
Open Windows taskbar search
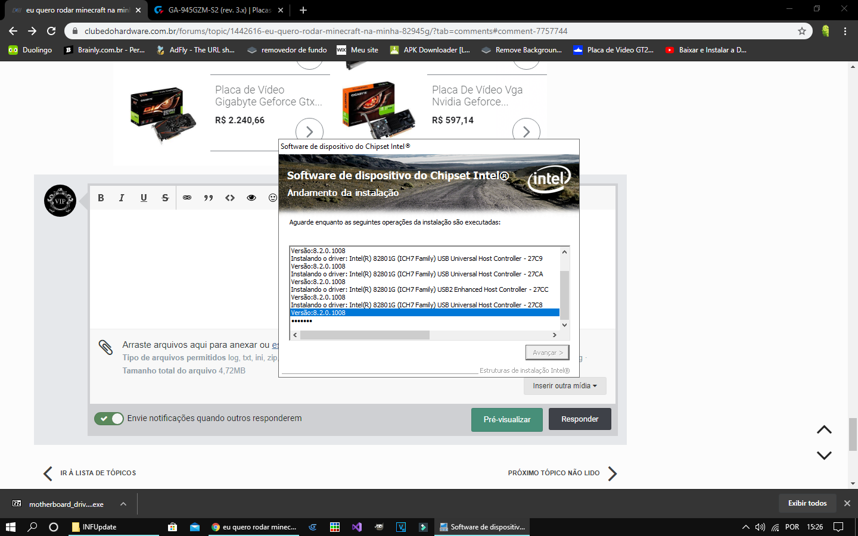coord(33,527)
